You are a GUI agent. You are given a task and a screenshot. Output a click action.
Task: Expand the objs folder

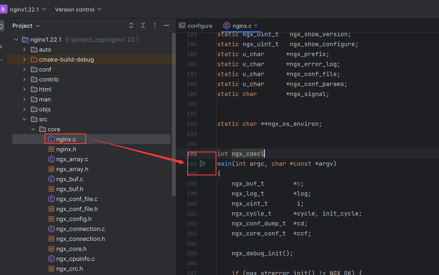(24, 109)
